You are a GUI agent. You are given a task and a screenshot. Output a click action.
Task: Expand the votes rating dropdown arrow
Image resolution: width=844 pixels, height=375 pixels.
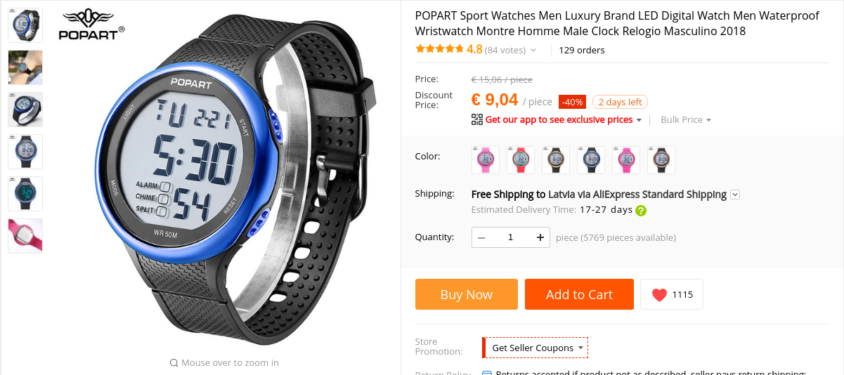(x=533, y=51)
